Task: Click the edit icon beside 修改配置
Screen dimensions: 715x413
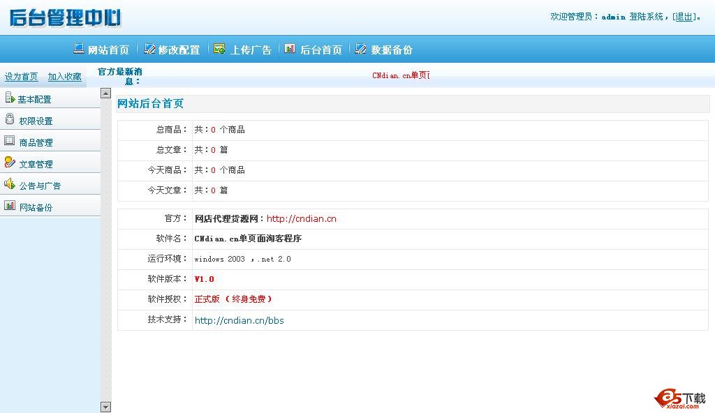Action: point(149,49)
